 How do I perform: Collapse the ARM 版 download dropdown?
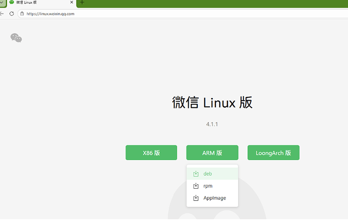click(212, 153)
